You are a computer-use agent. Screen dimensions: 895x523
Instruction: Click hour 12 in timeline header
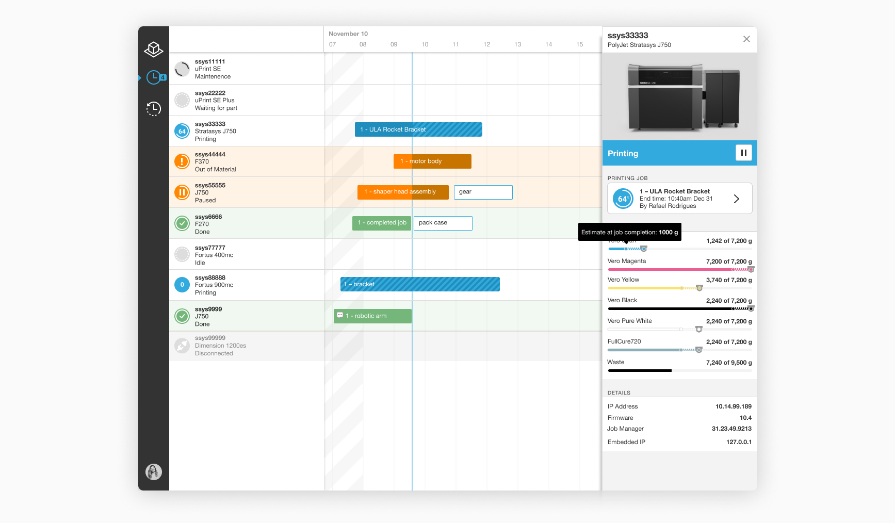coord(486,44)
